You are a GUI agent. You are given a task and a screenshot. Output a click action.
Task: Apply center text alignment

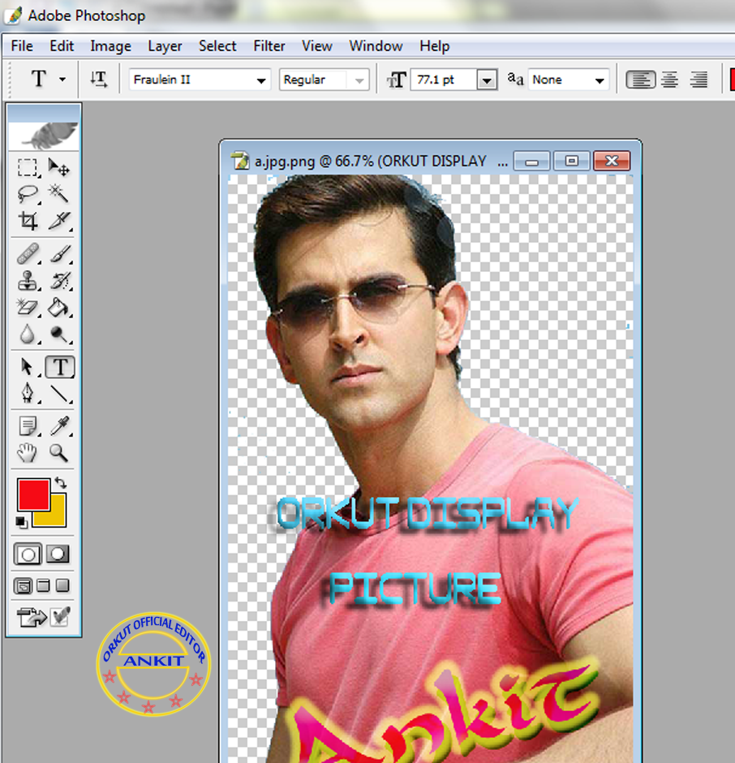[x=670, y=80]
